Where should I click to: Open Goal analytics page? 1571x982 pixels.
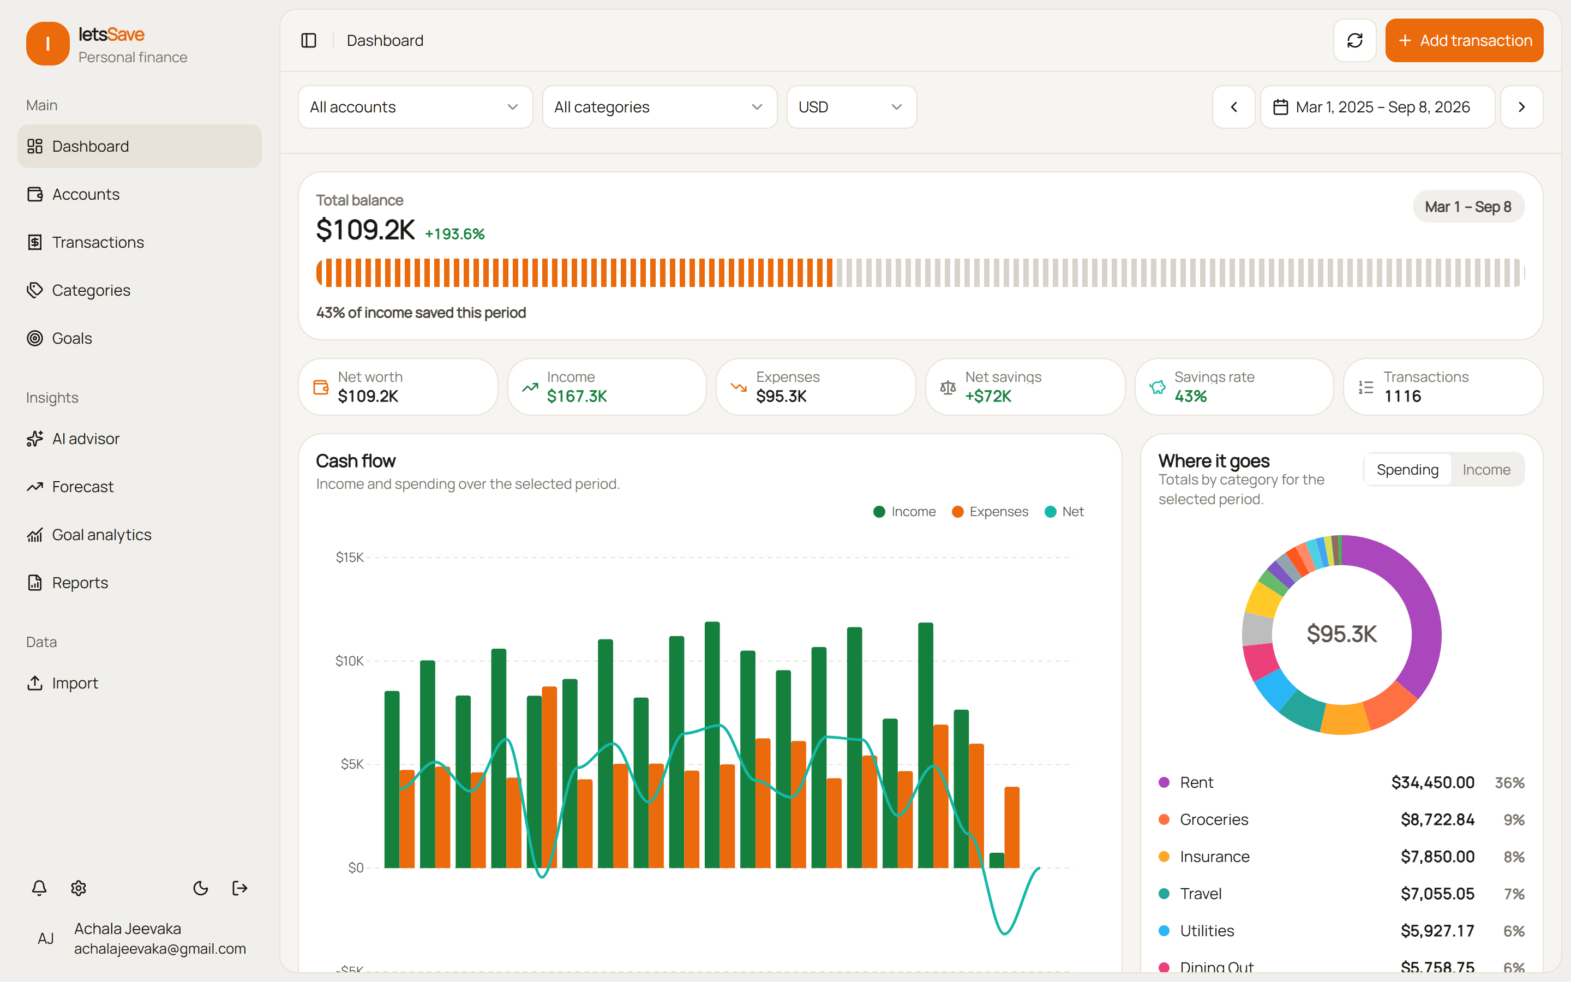pyautogui.click(x=140, y=535)
